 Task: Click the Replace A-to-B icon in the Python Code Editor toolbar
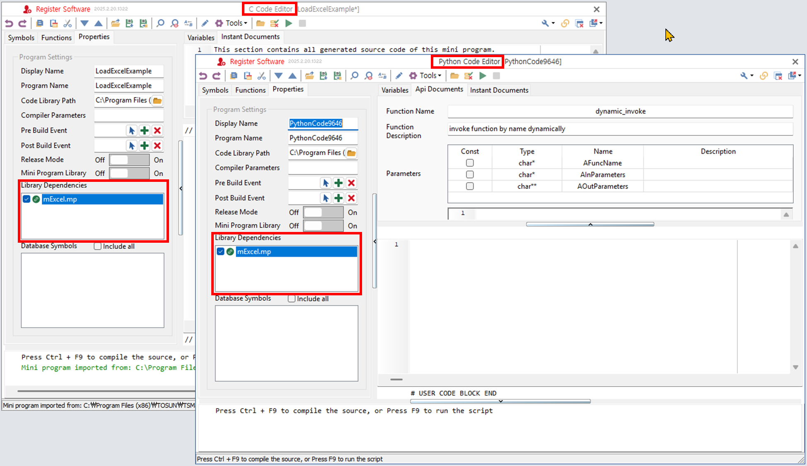click(382, 76)
